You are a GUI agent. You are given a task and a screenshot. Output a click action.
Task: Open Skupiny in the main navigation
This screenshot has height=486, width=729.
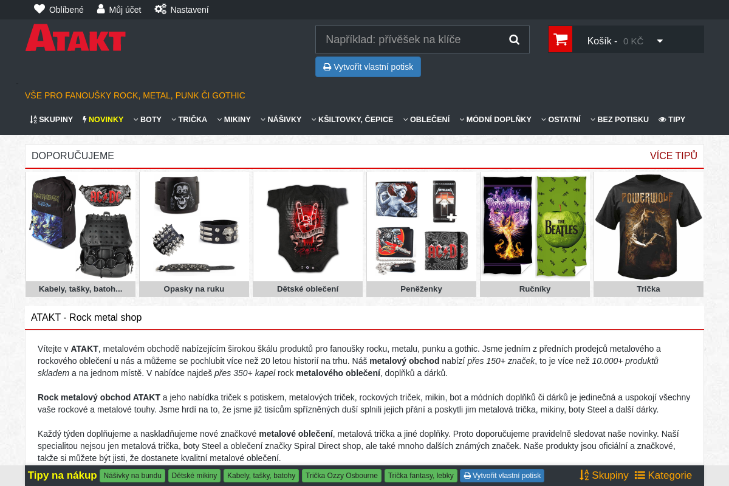pos(52,120)
